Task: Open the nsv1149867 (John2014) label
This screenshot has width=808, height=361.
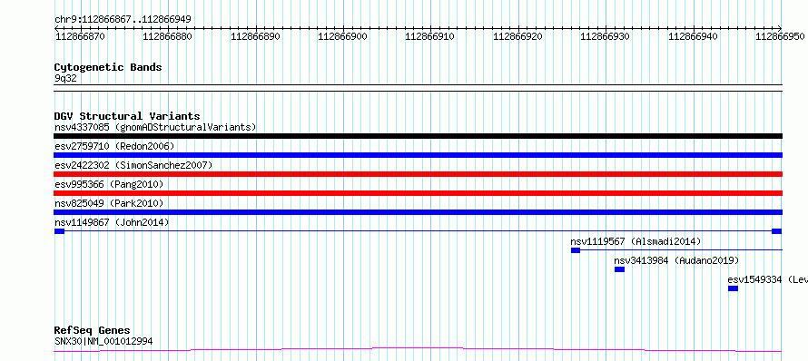Action: point(112,222)
